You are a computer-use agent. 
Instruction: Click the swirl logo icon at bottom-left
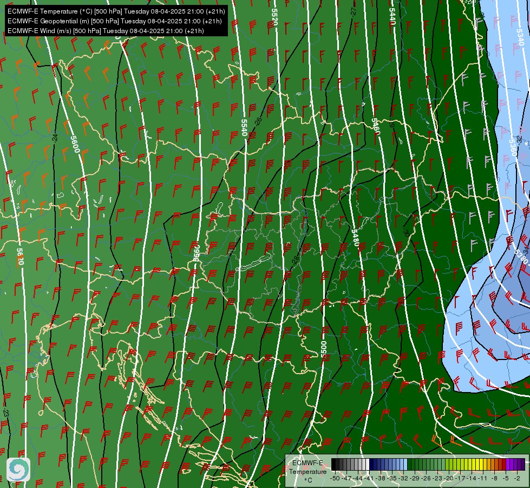pyautogui.click(x=18, y=470)
